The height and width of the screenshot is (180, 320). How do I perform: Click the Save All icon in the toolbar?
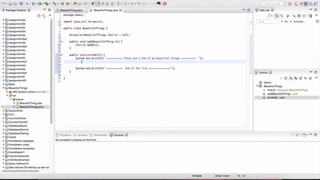[x=15, y=3]
